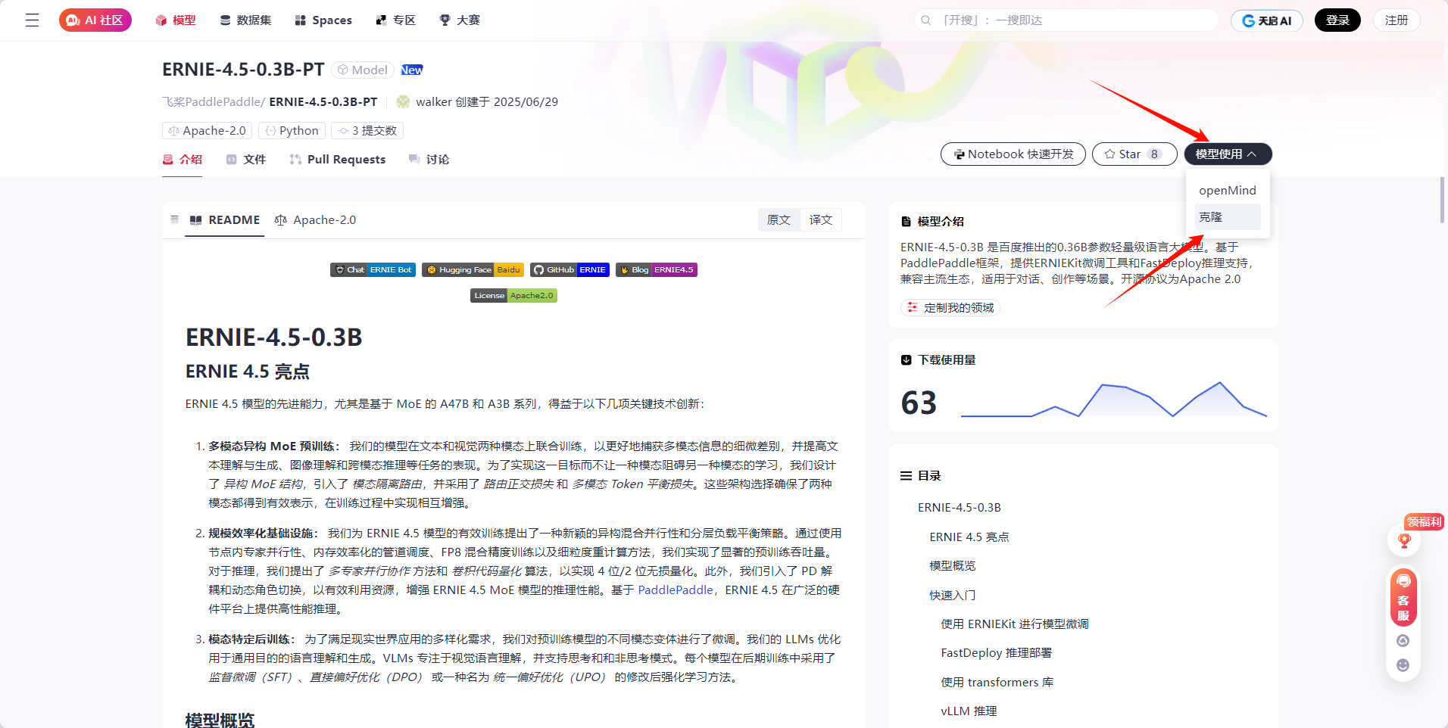Open 飞桨PaddlePaddle organization link
Image resolution: width=1448 pixels, height=728 pixels.
(x=213, y=101)
